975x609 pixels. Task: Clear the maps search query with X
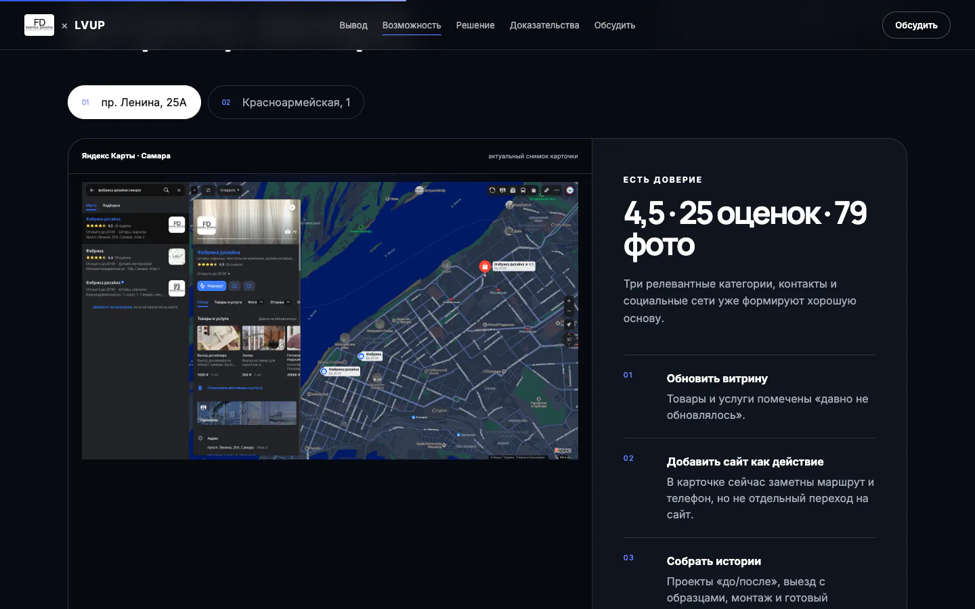(179, 190)
